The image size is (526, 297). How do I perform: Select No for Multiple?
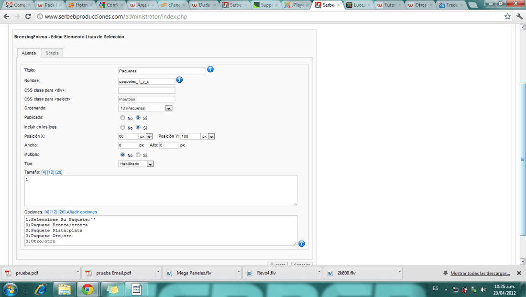tap(122, 154)
